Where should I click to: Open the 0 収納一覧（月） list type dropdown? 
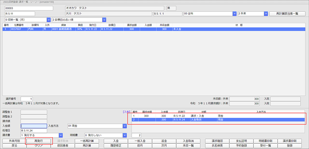click(49, 20)
